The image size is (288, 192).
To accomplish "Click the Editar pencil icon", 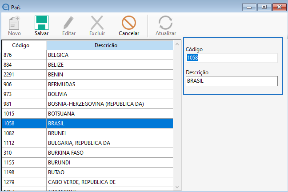I will pyautogui.click(x=68, y=23).
